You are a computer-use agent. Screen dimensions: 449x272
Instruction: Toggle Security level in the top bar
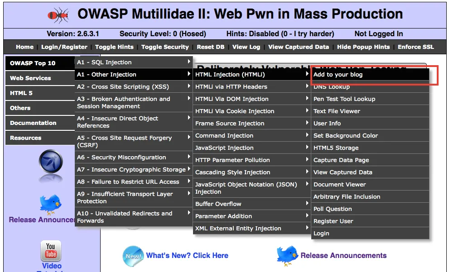[x=165, y=47]
